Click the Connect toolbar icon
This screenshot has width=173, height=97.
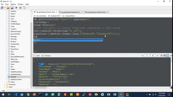[2, 8]
